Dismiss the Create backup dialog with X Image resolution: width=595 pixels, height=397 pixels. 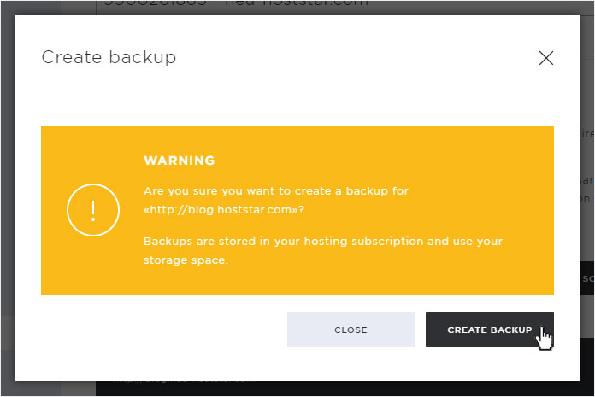click(x=546, y=58)
